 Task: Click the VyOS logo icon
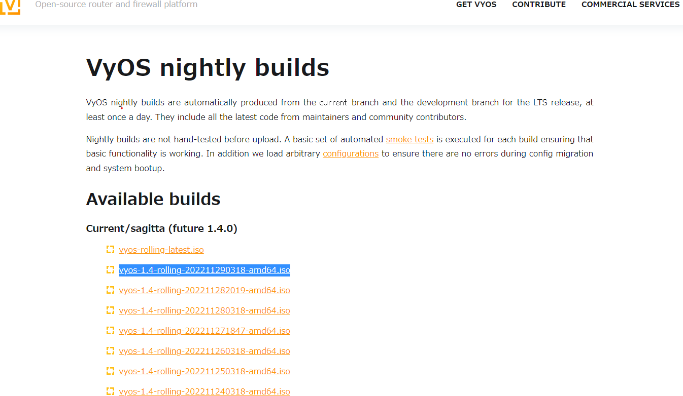[x=10, y=7]
